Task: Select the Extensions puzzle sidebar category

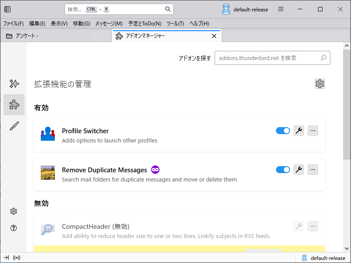Action: click(x=14, y=105)
